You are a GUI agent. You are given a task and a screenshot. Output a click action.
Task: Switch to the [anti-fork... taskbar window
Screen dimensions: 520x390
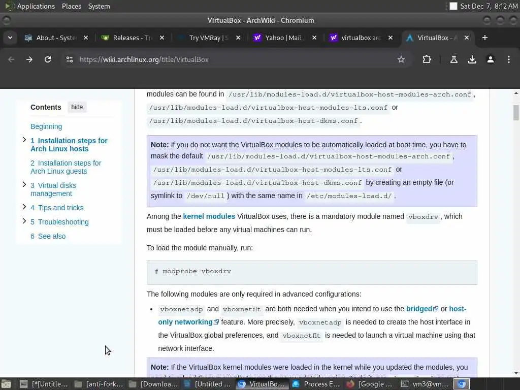(99, 384)
